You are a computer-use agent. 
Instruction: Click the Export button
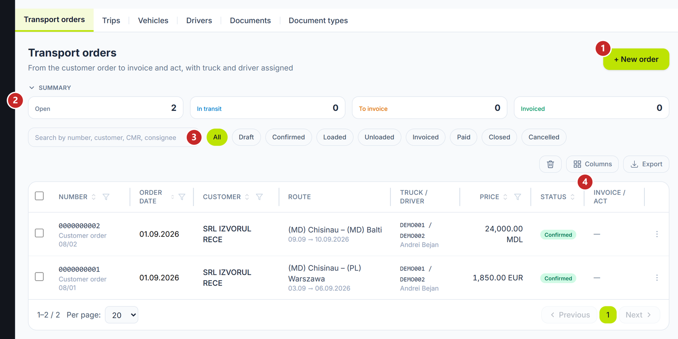pos(646,164)
